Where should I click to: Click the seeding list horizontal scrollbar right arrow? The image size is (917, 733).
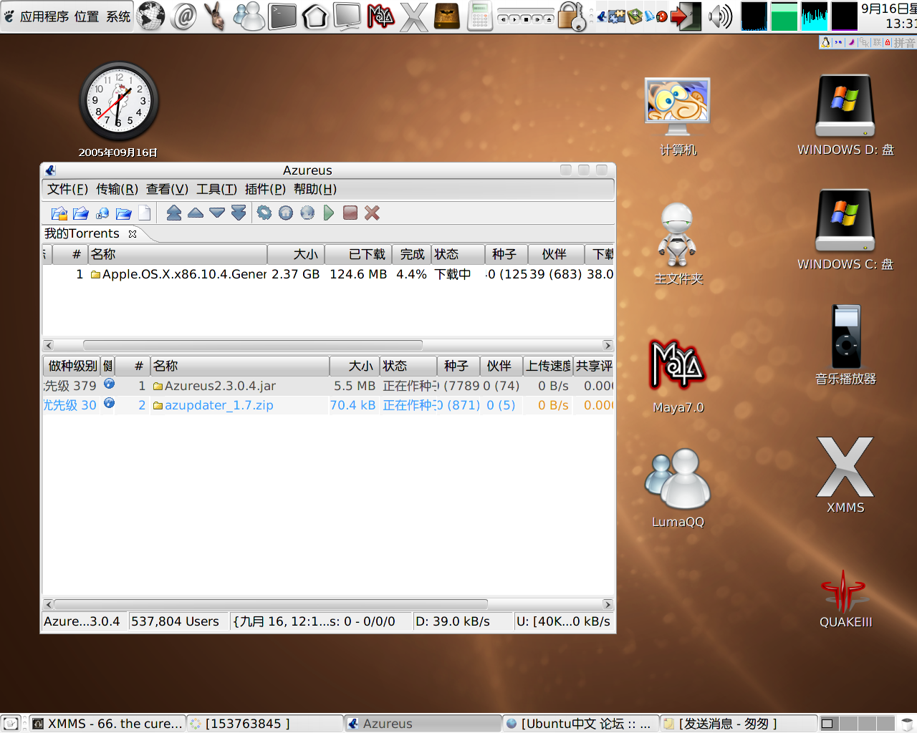coord(608,604)
